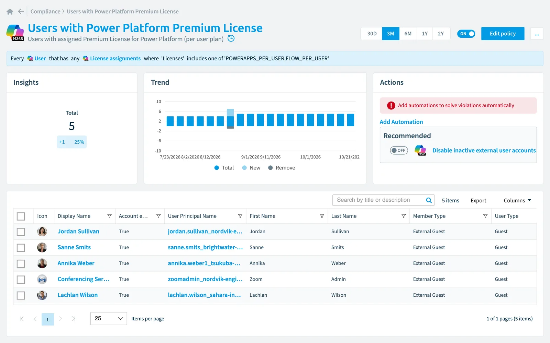The width and height of the screenshot is (550, 343).
Task: Switch to the 30D time range
Action: [372, 34]
